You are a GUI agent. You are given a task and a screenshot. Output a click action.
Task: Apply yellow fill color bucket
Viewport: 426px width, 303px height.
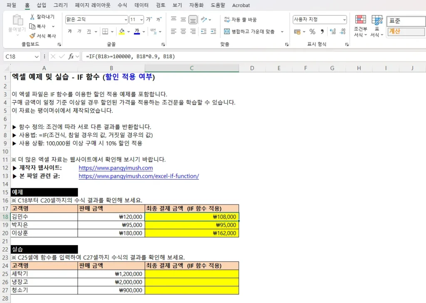pyautogui.click(x=122, y=32)
